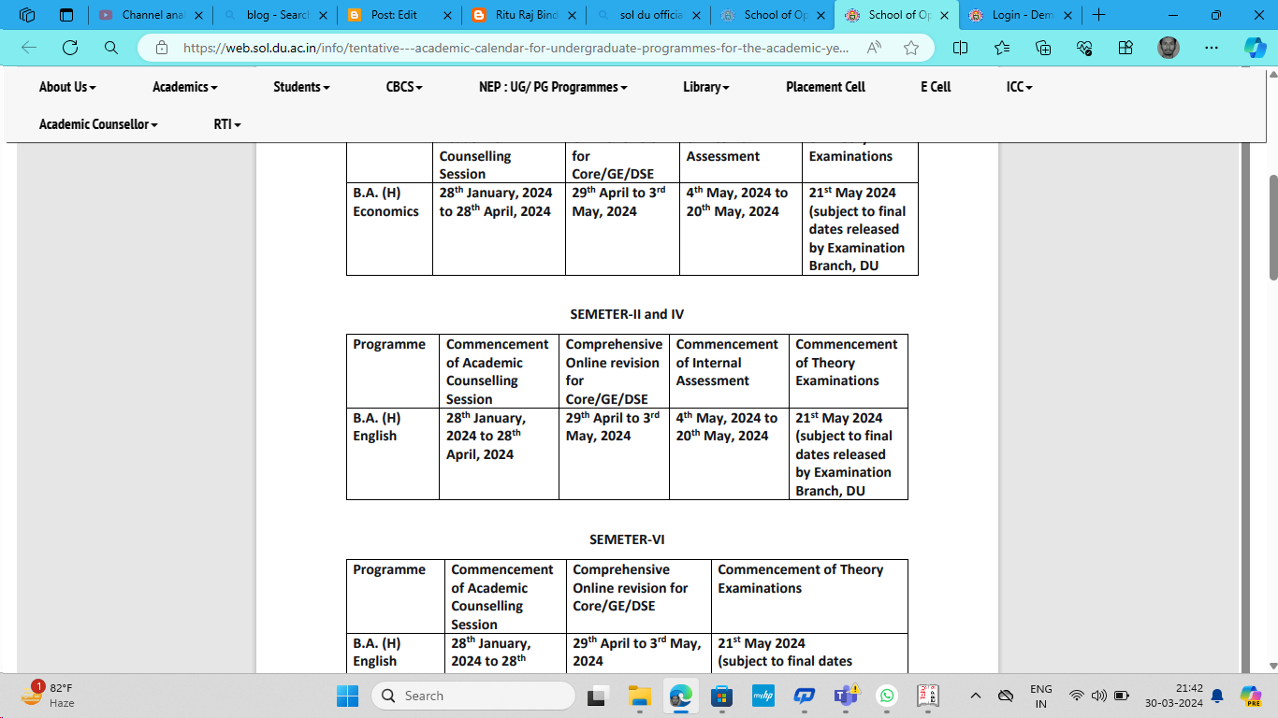
Task: Show hidden system tray icons
Action: [x=976, y=696]
